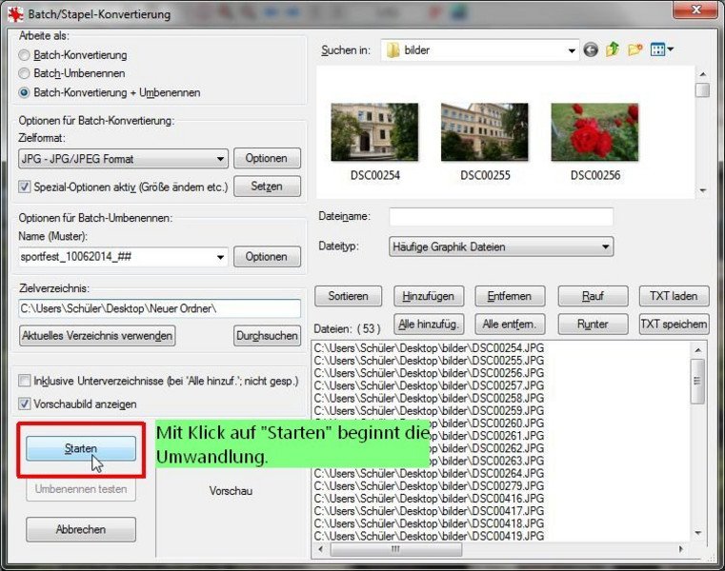Select Batch-Umbenennen radio option
Viewport: 725px width, 571px height.
tap(25, 74)
